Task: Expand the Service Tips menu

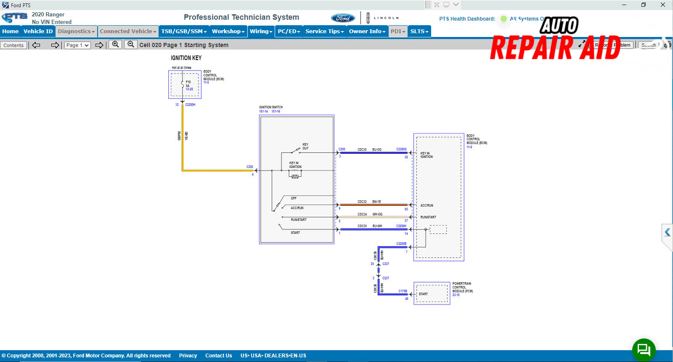Action: [324, 31]
